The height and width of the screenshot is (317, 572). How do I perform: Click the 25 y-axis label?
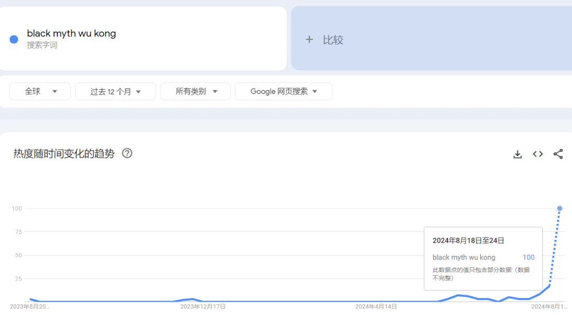click(x=18, y=279)
